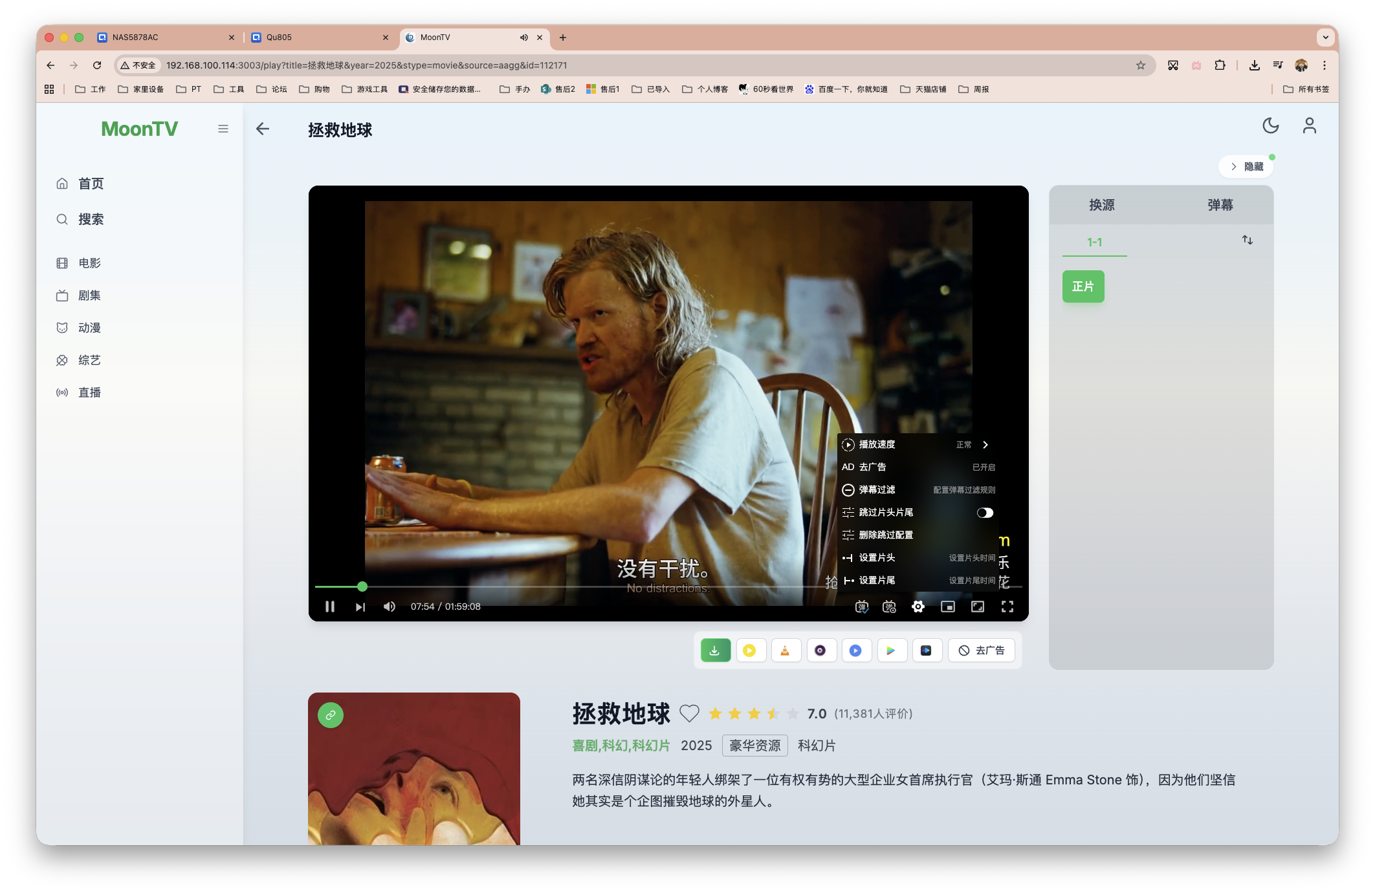Toggle dark mode with the moon icon
This screenshot has width=1375, height=893.
coord(1270,126)
